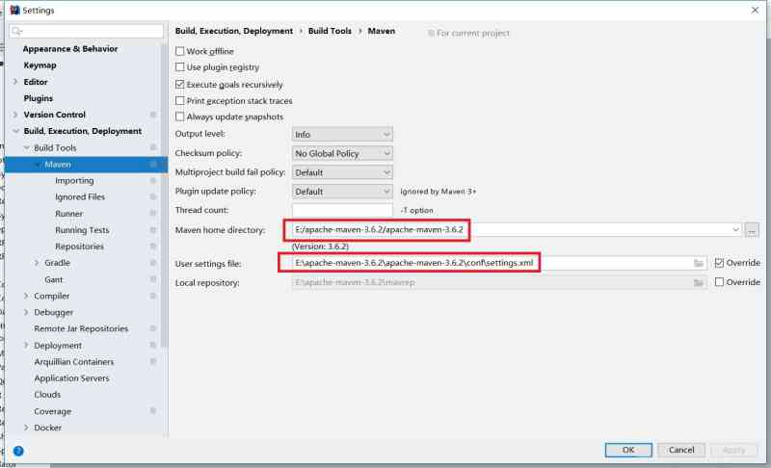Image resolution: width=771 pixels, height=468 pixels.
Task: Click the search magnifier icon in the settings search
Action: [x=17, y=32]
